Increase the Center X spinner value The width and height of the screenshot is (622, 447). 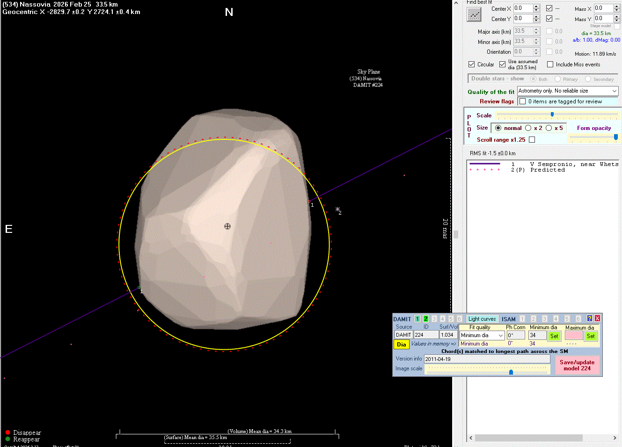tap(536, 6)
